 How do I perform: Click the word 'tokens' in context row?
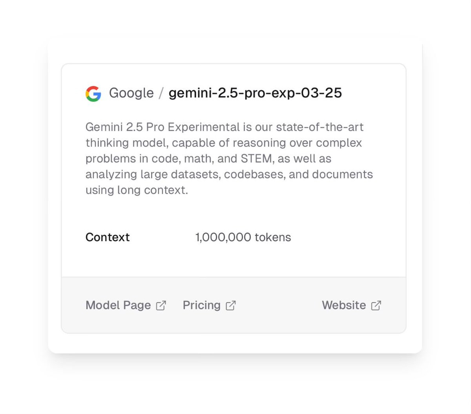(x=273, y=237)
